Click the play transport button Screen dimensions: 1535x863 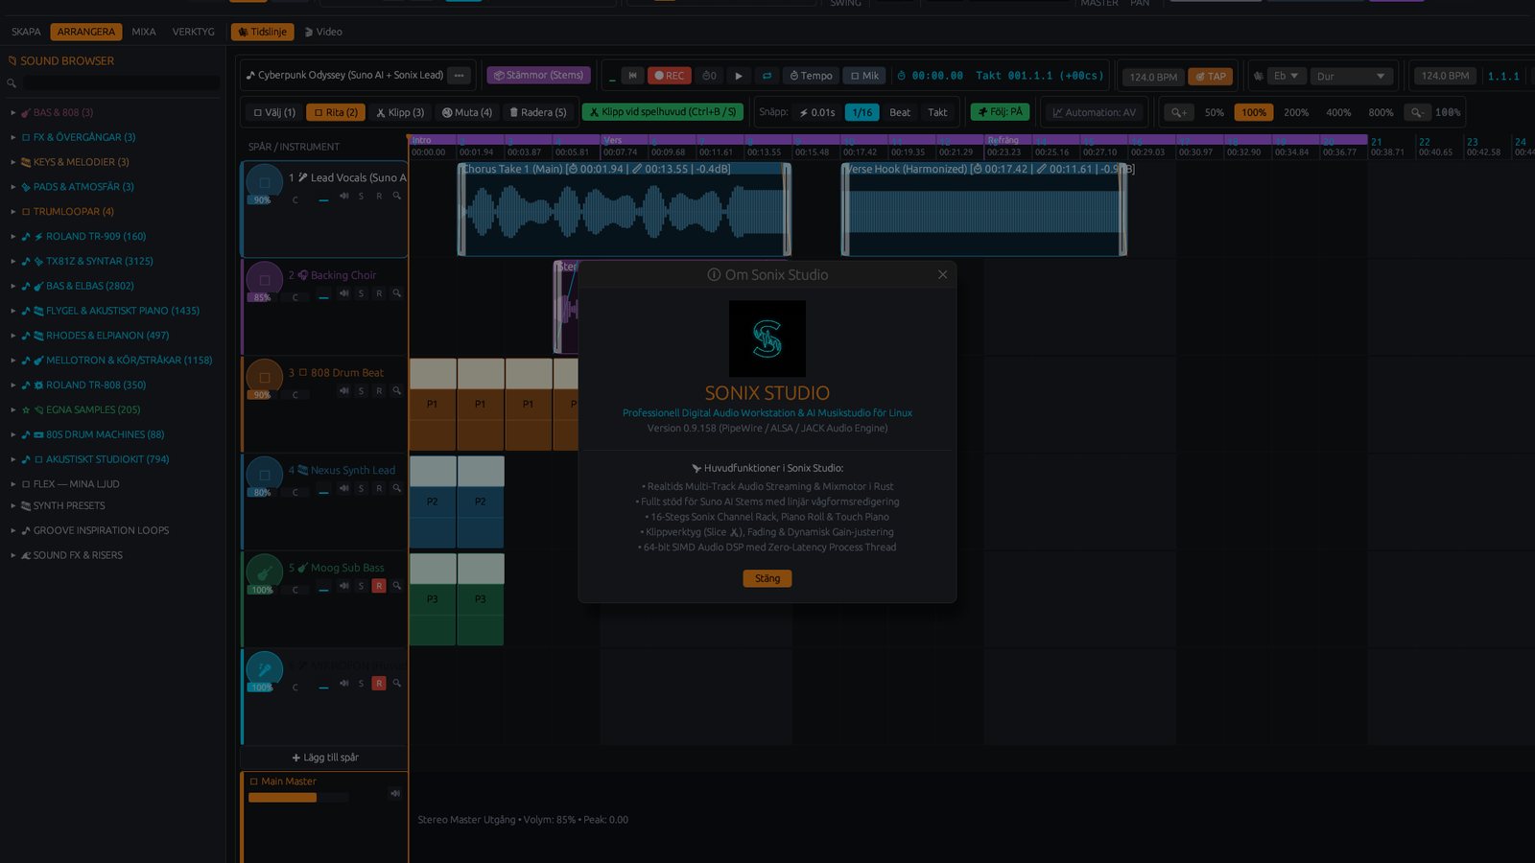click(738, 76)
